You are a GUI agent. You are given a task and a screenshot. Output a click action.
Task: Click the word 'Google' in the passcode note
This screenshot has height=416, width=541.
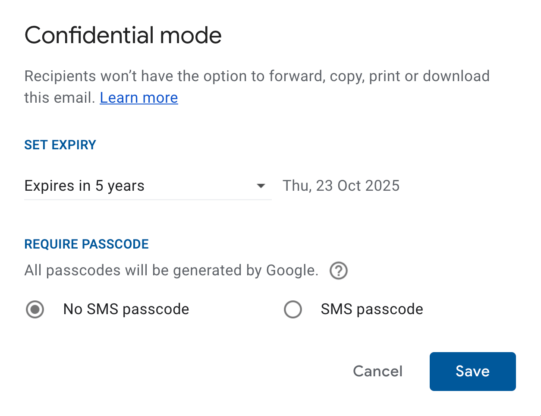[291, 271]
